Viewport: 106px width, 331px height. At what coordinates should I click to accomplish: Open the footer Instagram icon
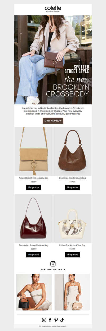tap(44, 320)
